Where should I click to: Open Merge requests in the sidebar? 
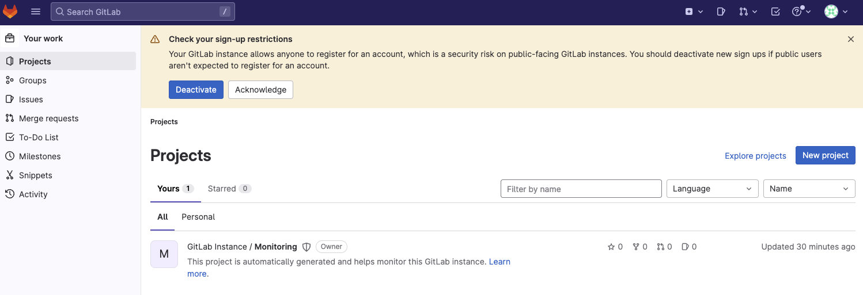tap(68, 118)
